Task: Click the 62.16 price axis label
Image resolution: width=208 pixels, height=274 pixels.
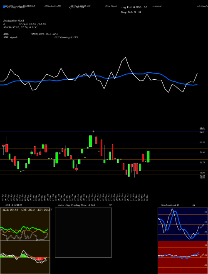Action: click(202, 142)
